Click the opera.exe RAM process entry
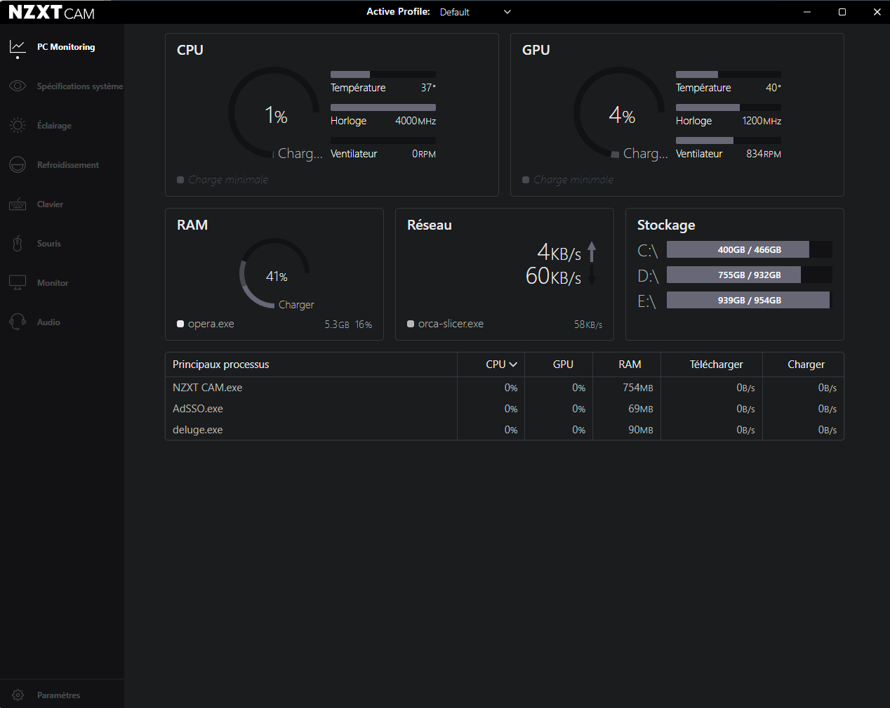890x708 pixels. [x=211, y=324]
